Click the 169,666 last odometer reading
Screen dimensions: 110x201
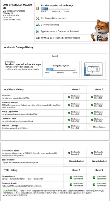(x=60, y=38)
